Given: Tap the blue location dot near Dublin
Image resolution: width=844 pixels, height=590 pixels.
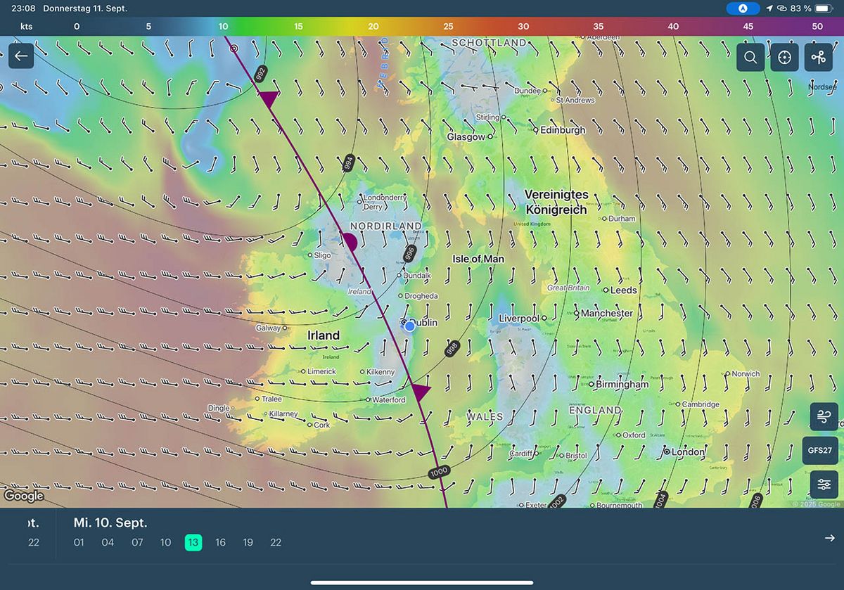Looking at the screenshot, I should 410,326.
